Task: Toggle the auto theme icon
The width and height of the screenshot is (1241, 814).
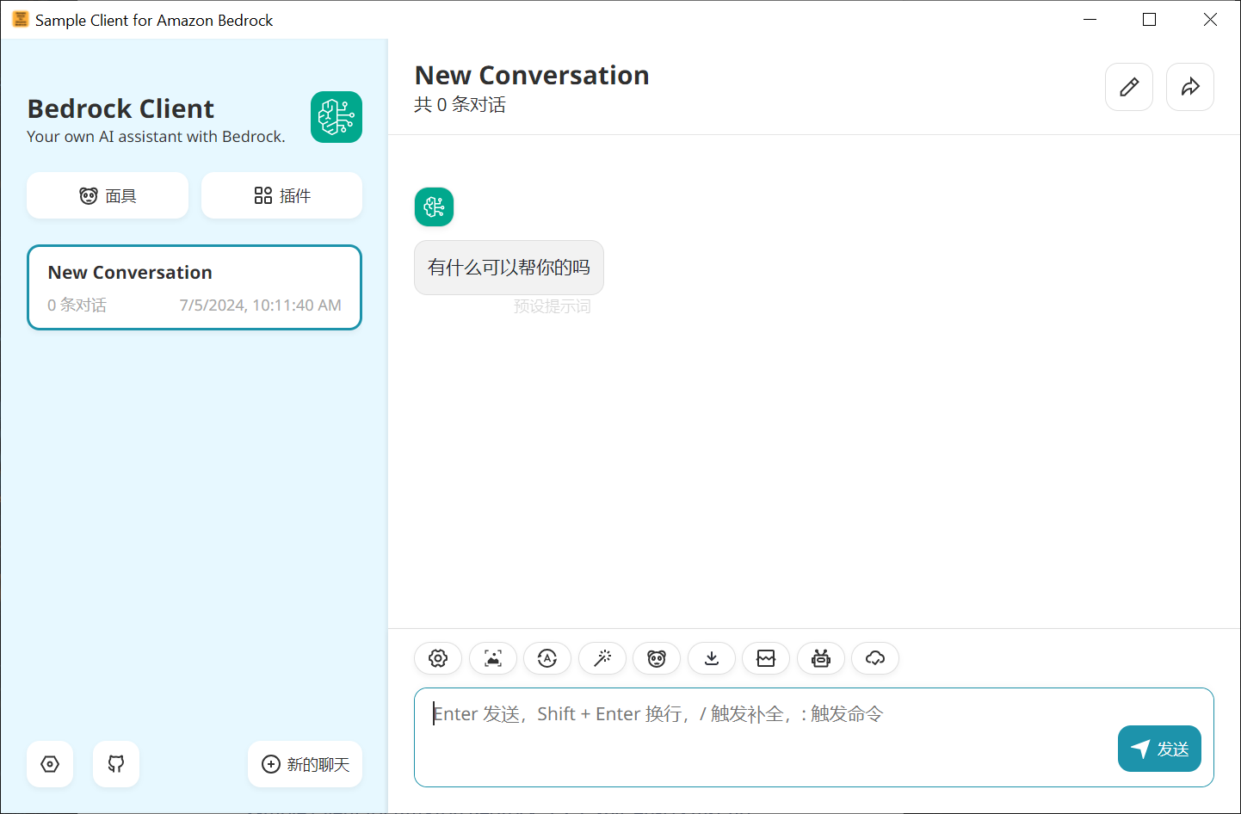Action: [x=547, y=658]
